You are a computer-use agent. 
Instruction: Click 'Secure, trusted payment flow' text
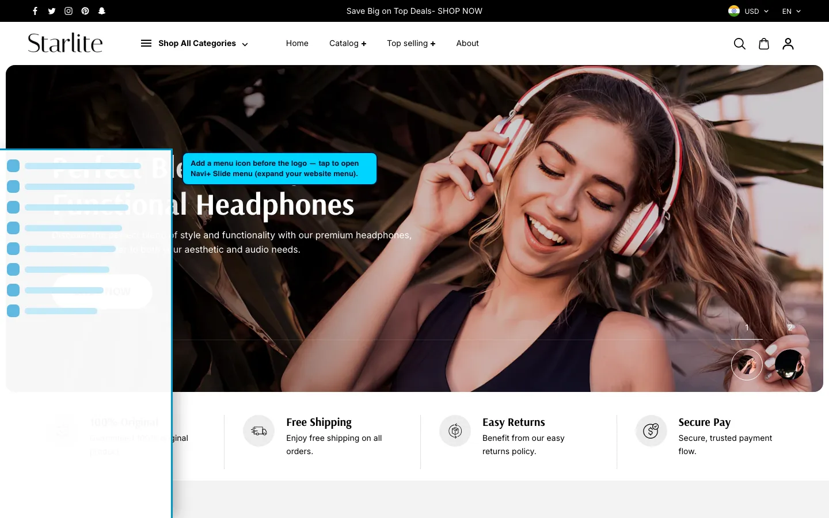(x=725, y=444)
